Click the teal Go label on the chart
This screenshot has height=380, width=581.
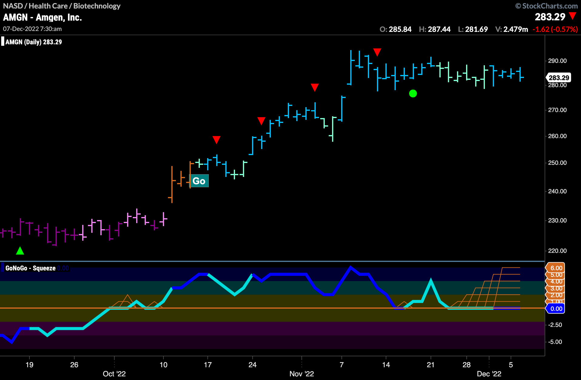pyautogui.click(x=199, y=181)
